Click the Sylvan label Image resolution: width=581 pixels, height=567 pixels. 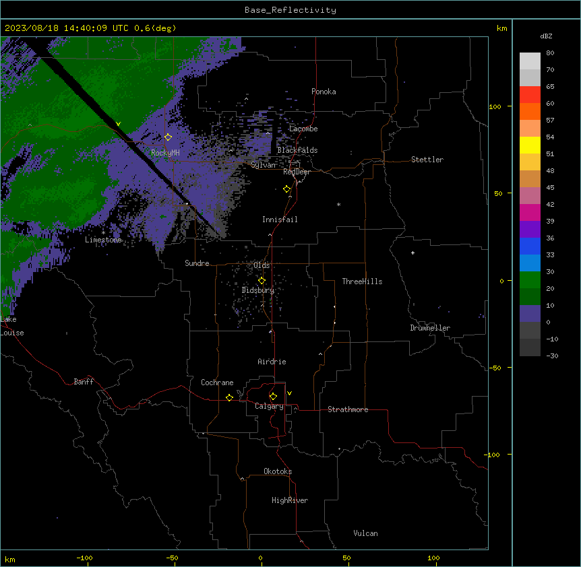tap(264, 165)
